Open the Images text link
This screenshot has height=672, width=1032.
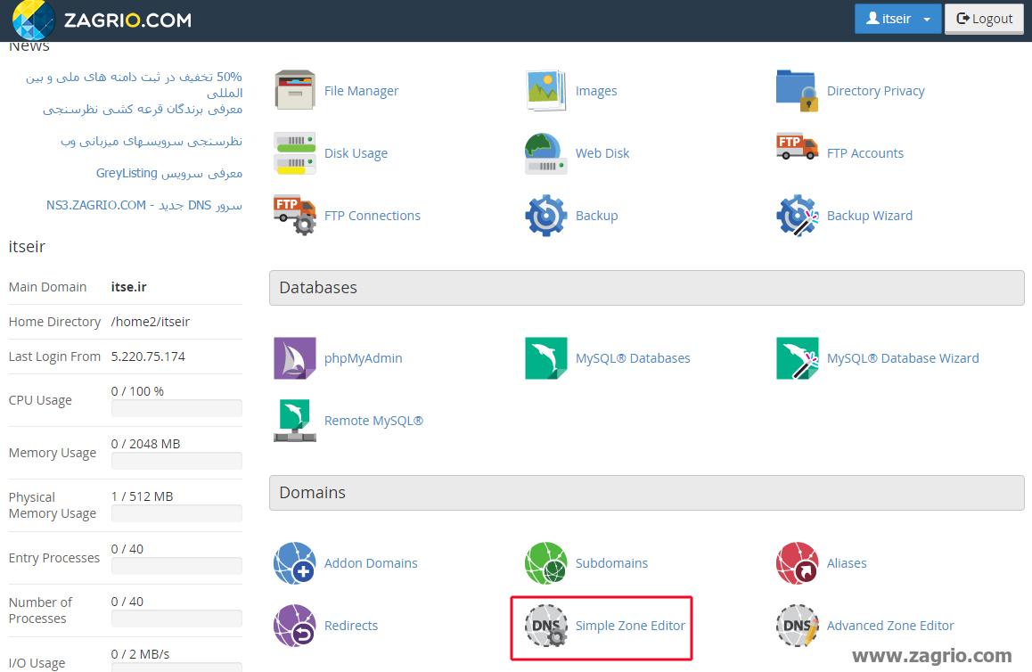[x=596, y=91]
